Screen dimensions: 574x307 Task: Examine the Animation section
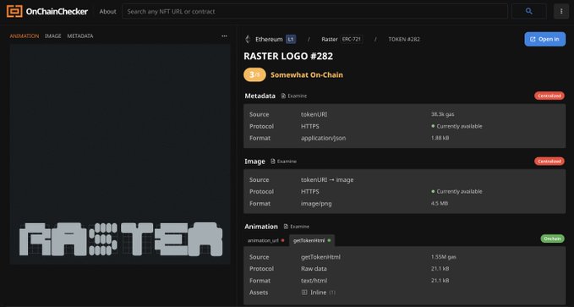(x=297, y=227)
